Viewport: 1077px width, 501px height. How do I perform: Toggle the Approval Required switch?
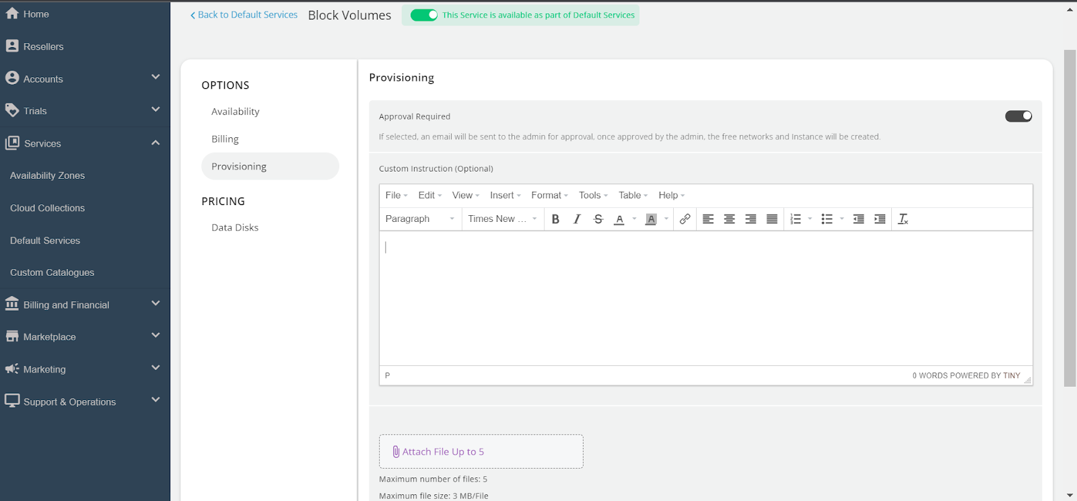pos(1018,116)
